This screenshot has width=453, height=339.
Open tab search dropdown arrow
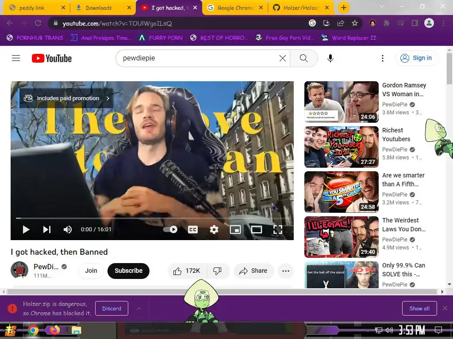tap(381, 6)
